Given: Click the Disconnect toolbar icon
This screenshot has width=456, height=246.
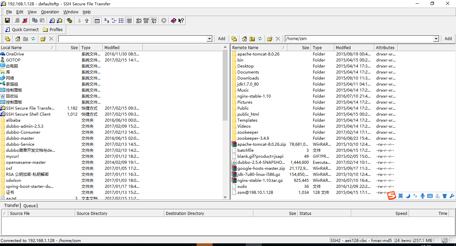Looking at the screenshot, I should (25, 20).
